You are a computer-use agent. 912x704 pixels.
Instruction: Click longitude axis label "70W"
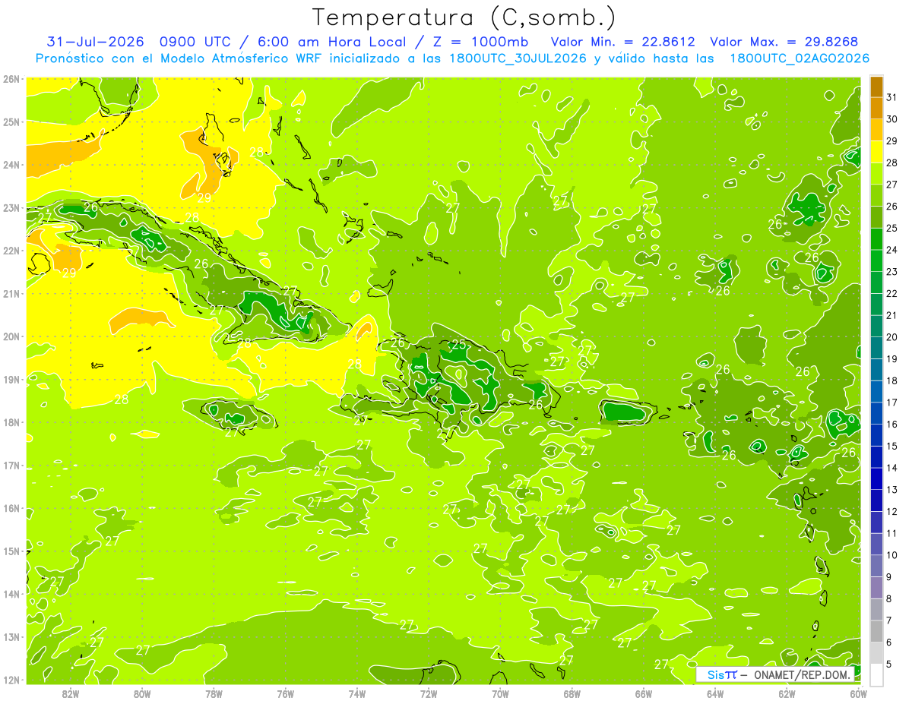tap(500, 694)
